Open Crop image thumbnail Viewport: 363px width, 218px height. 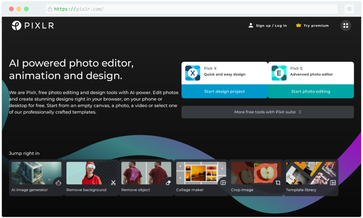click(x=256, y=173)
